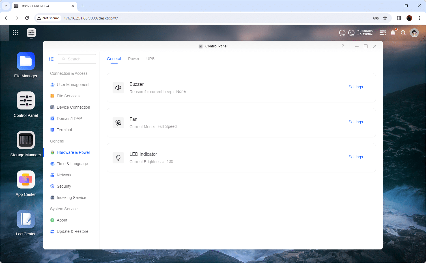Close the DXP6800PRO-E174 browser tab
Screen dimensions: 426x263
point(73,6)
